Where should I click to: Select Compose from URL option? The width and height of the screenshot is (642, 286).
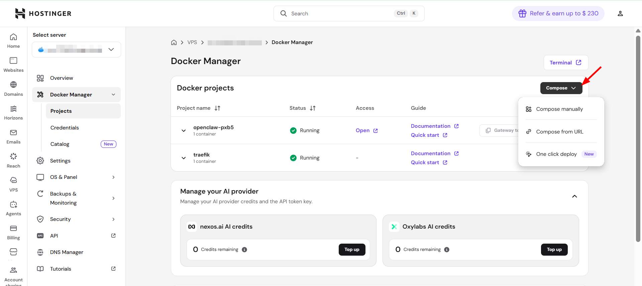pos(559,132)
